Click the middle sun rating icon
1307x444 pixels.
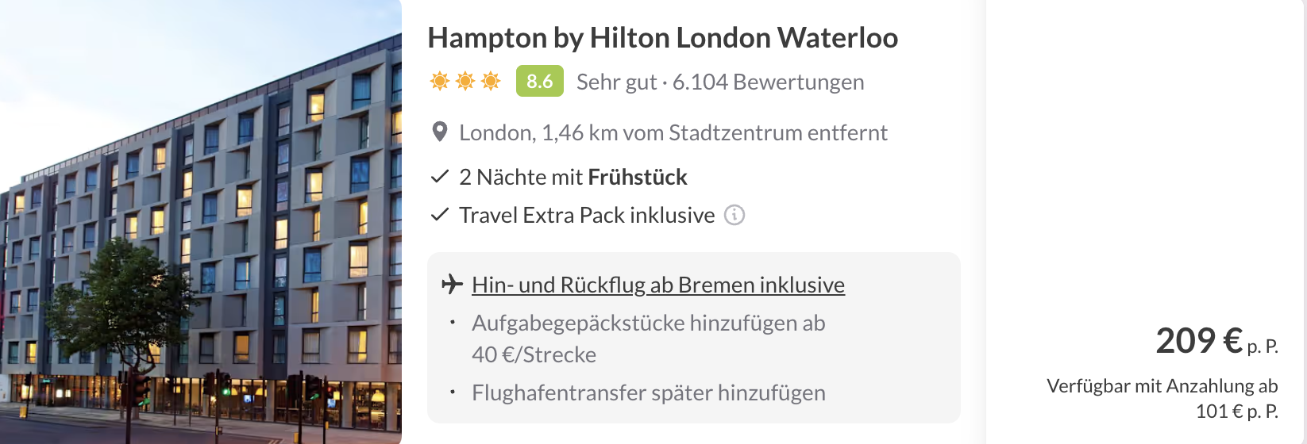pyautogui.click(x=465, y=81)
